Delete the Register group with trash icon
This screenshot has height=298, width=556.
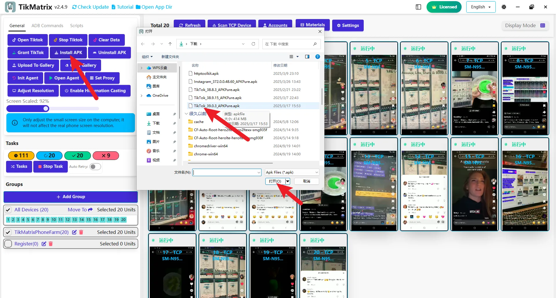click(x=51, y=244)
